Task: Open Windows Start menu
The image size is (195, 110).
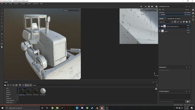Action: point(2,108)
